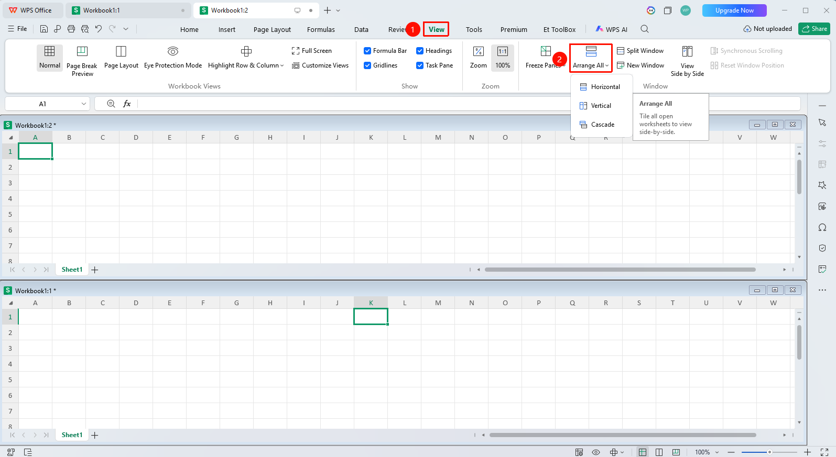Add a sheet in the Workbook1:2 window
836x457 pixels.
(x=95, y=270)
